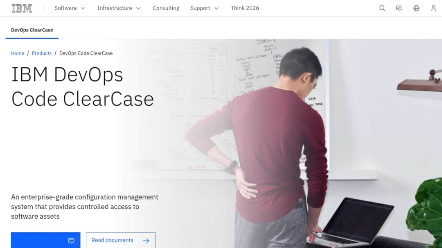Open the search magnifier icon

point(382,8)
